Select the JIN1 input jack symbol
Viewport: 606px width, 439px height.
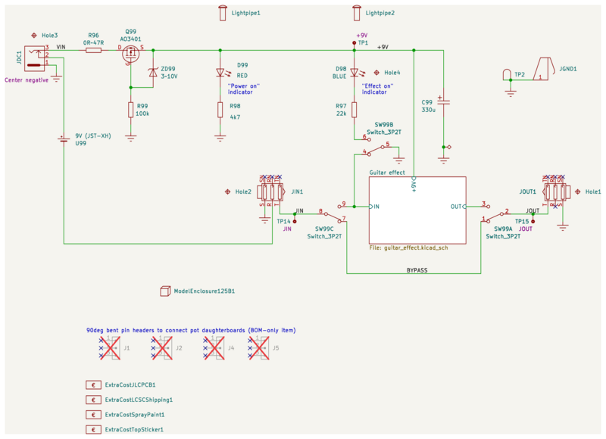click(x=272, y=192)
